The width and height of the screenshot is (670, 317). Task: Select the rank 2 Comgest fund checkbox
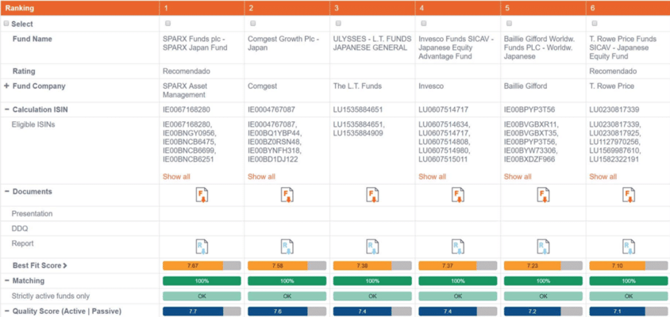click(x=253, y=23)
